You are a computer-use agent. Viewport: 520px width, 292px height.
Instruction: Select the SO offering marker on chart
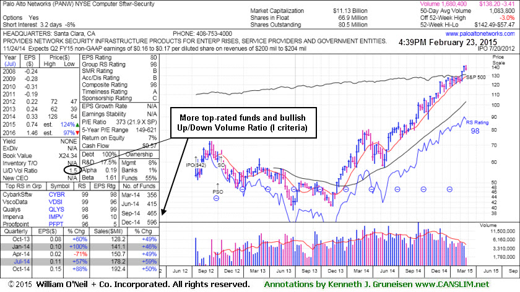pyautogui.click(x=221, y=165)
